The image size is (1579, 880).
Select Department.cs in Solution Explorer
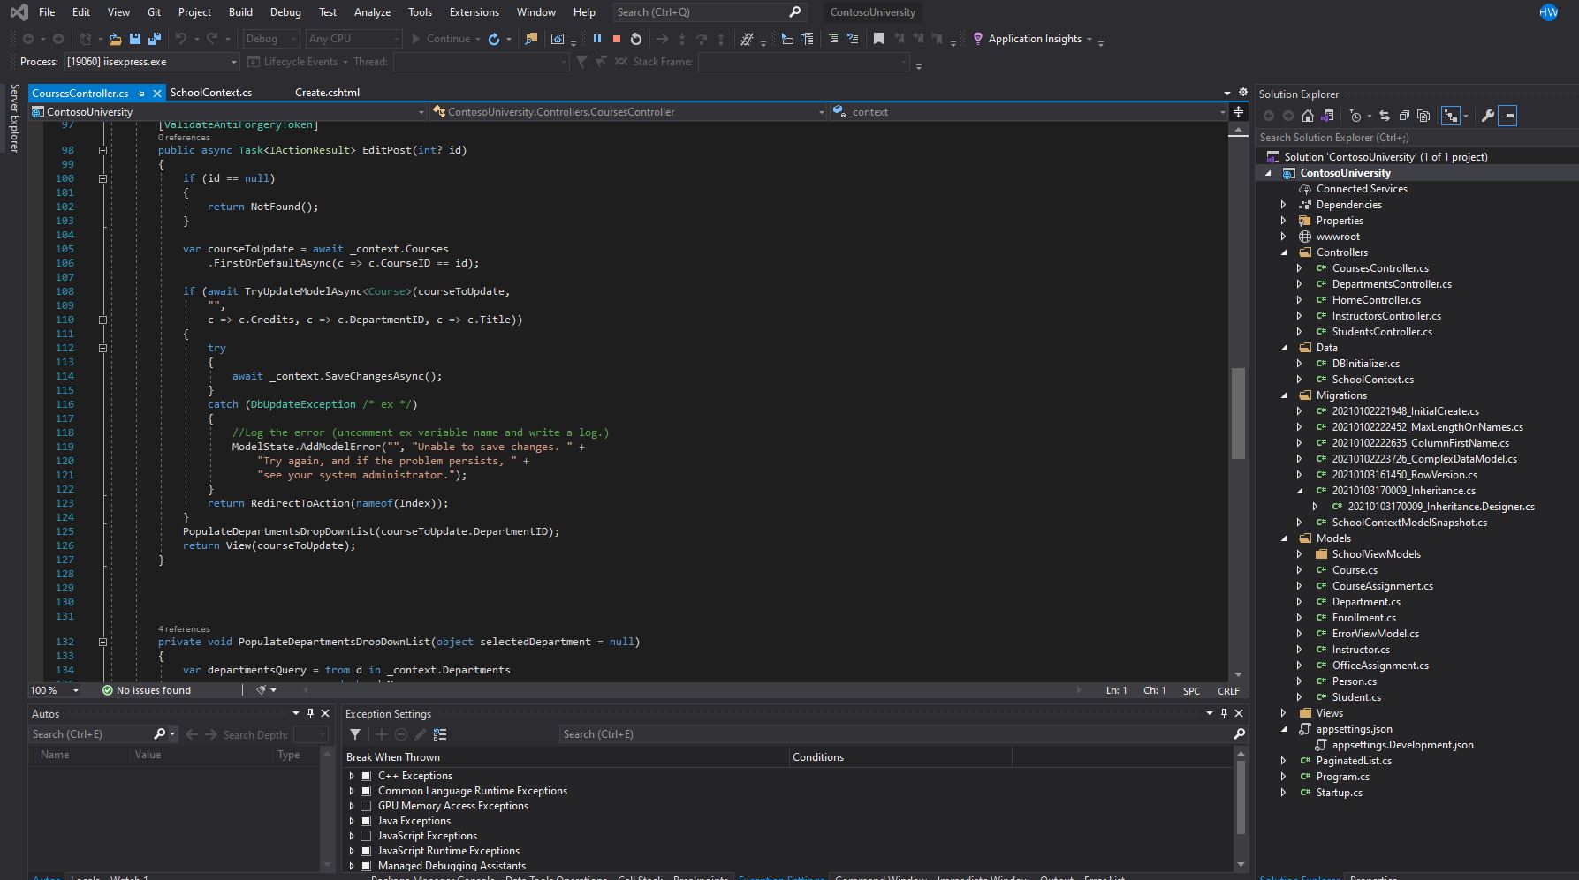click(x=1366, y=602)
